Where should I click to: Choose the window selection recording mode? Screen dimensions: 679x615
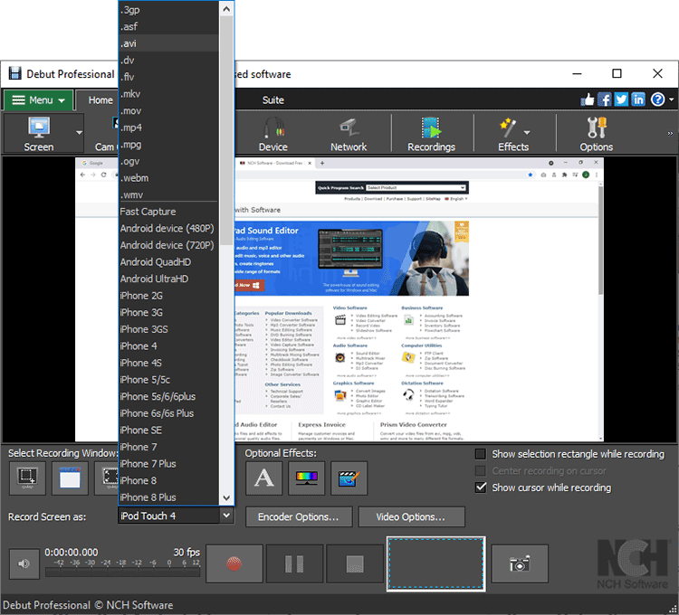pyautogui.click(x=70, y=478)
